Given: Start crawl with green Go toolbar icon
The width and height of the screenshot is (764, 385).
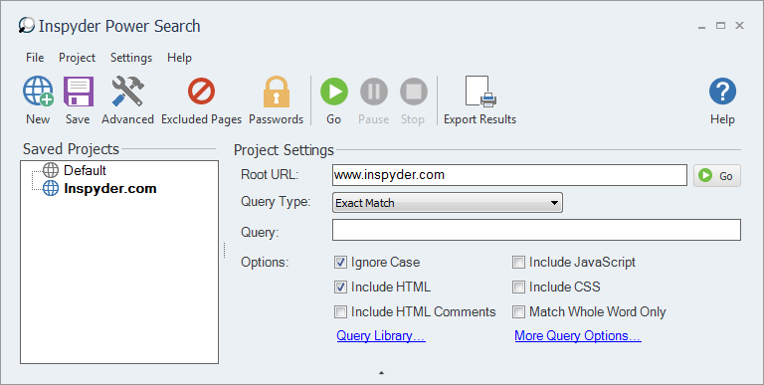Looking at the screenshot, I should (334, 100).
